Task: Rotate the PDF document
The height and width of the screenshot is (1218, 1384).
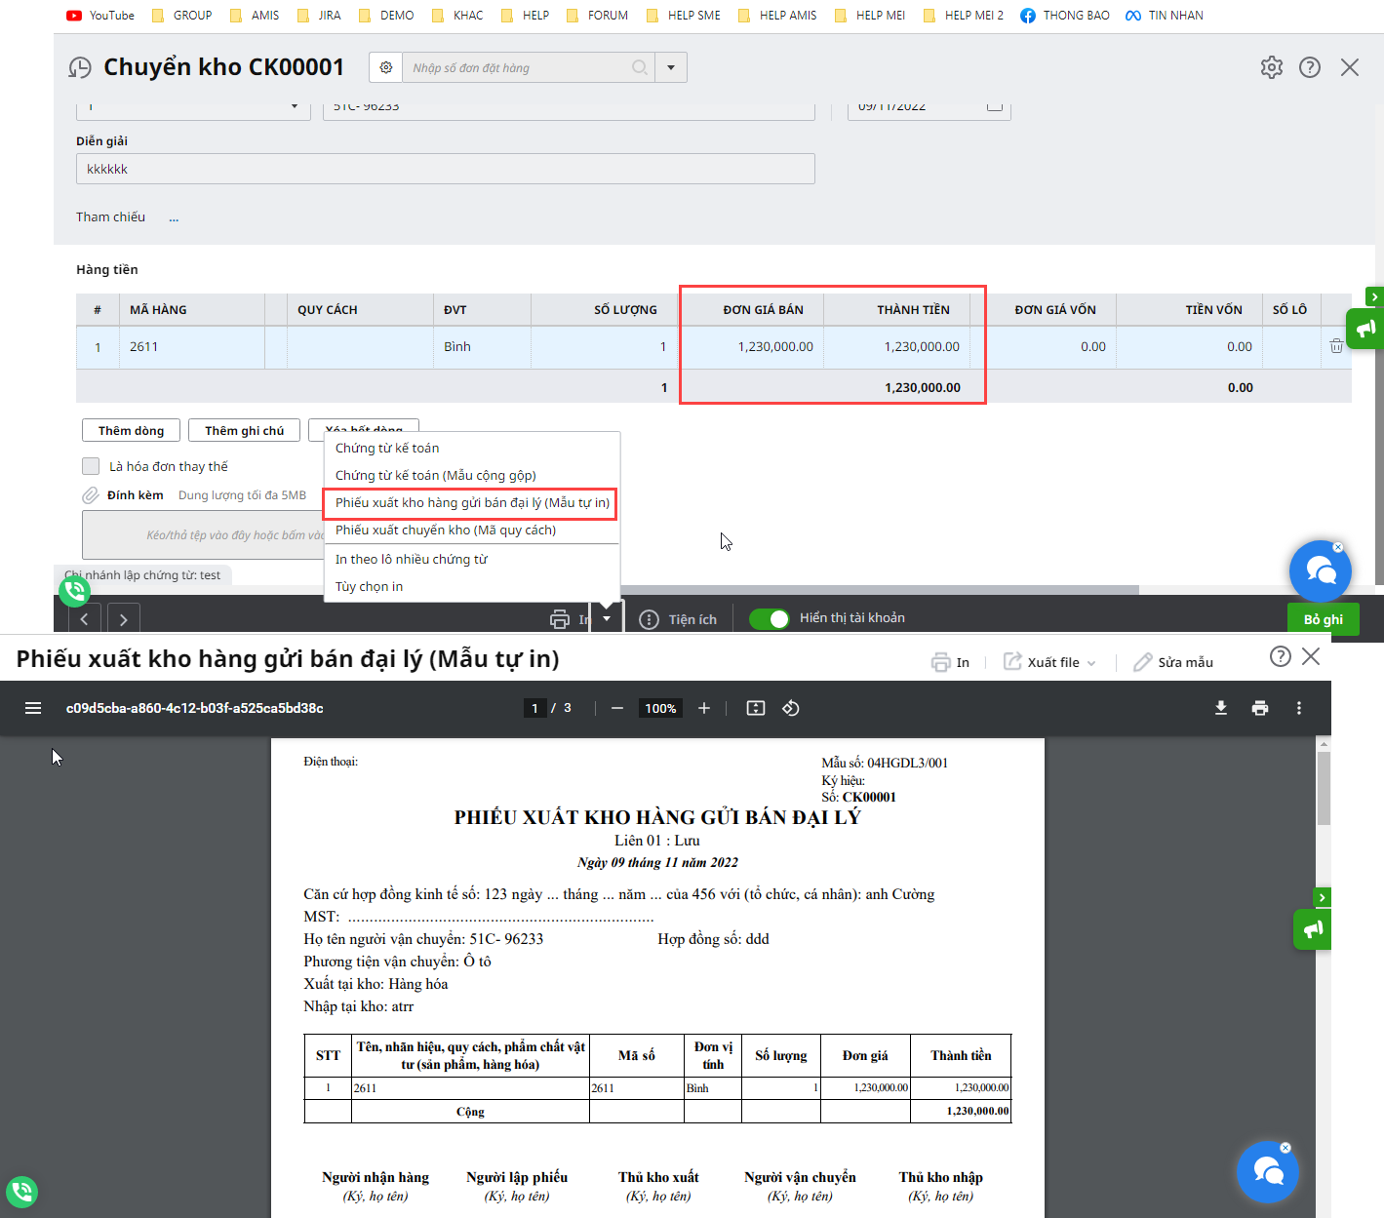Action: (x=791, y=708)
